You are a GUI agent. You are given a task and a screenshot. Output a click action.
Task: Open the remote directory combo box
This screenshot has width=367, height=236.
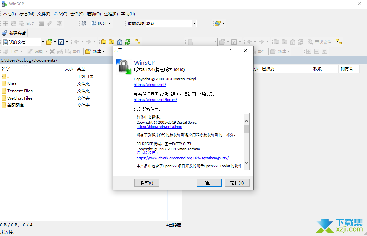(x=202, y=42)
